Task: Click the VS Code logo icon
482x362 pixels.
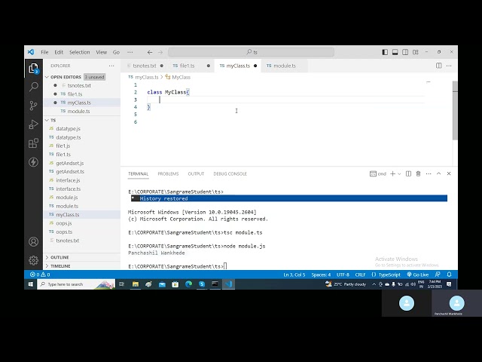Action: (x=31, y=52)
